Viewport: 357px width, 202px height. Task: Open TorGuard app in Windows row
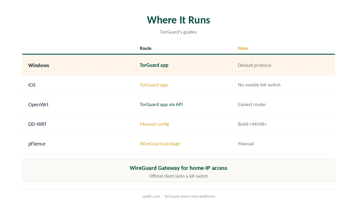(154, 65)
